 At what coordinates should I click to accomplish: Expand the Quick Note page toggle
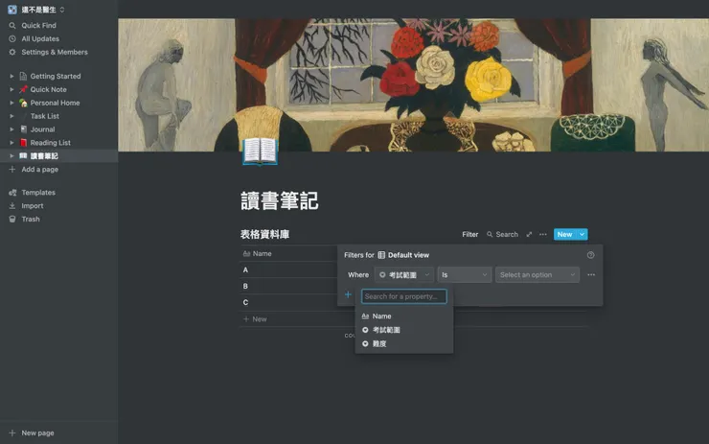click(11, 89)
